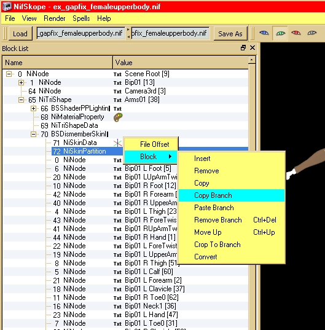Screen dimensions: 325x330
Task: Open the Render menu
Action: pos(55,18)
